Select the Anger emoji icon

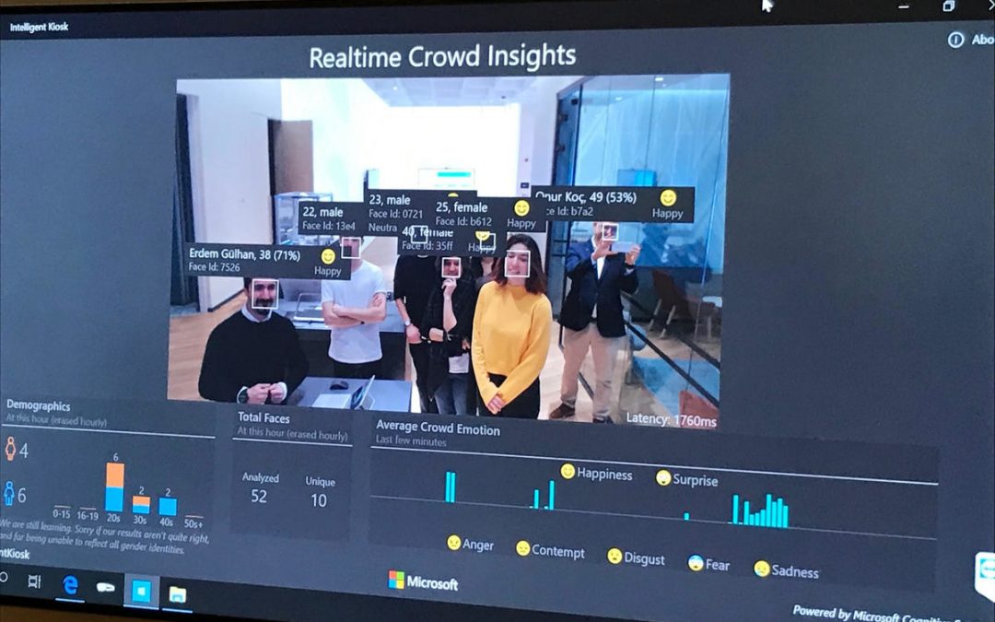click(453, 543)
